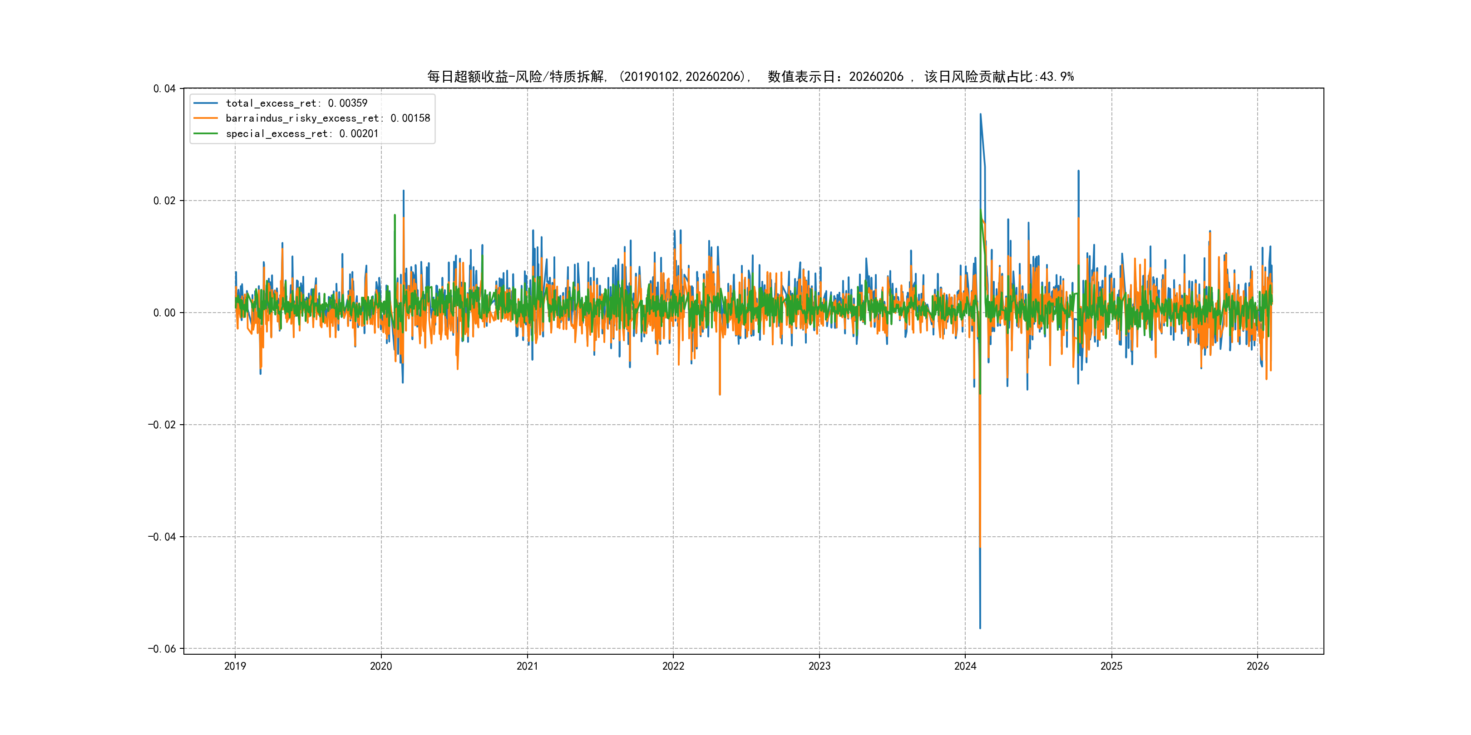Click the 0.04 y-axis tick label

click(x=164, y=88)
